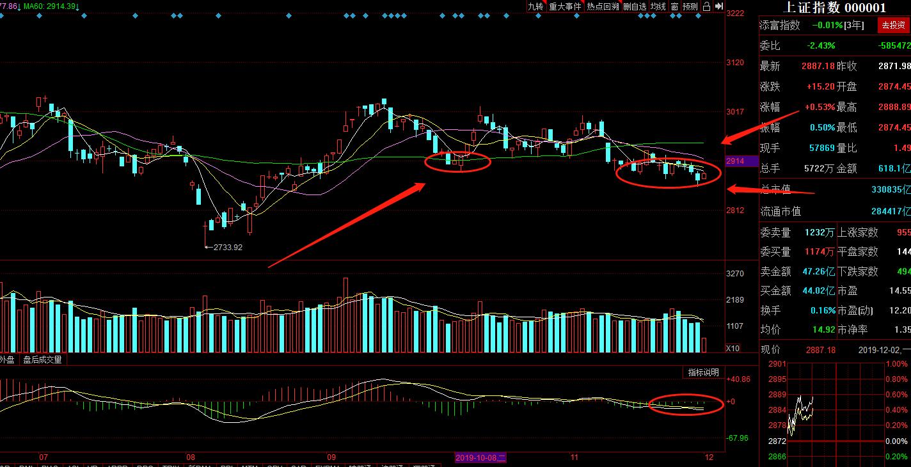Click the +40.86 MACD axis value
This screenshot has height=467, width=911.
(x=738, y=379)
